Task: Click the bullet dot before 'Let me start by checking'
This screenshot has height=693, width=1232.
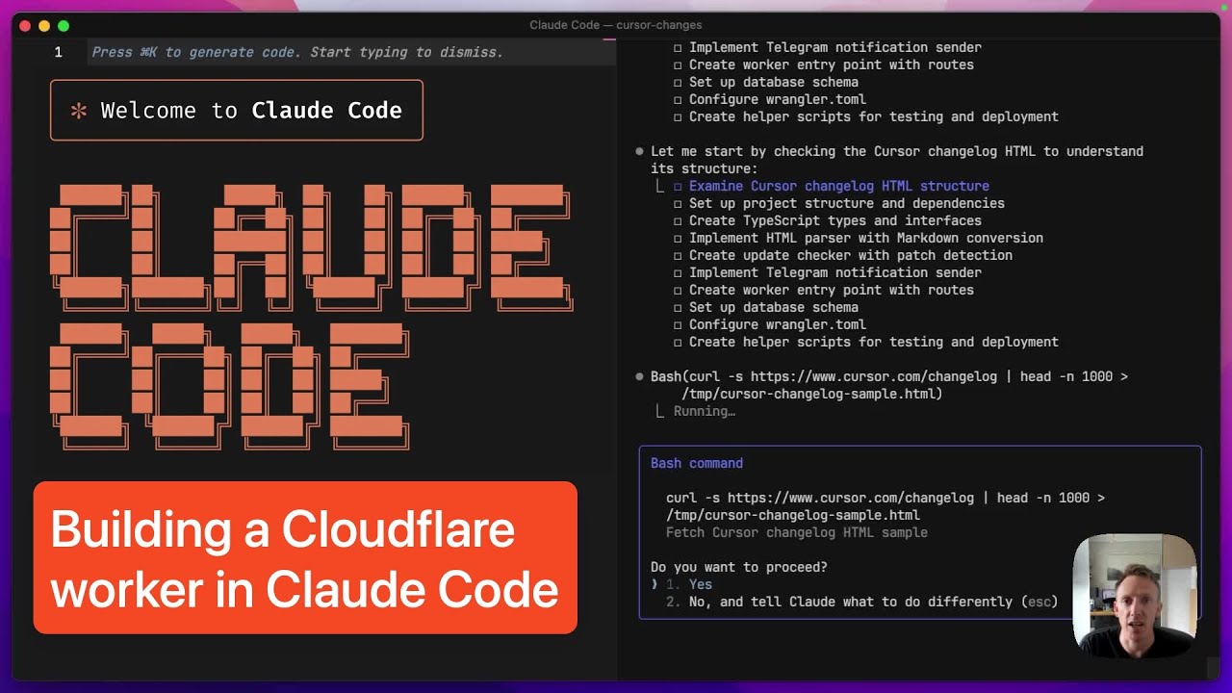Action: pyautogui.click(x=639, y=151)
